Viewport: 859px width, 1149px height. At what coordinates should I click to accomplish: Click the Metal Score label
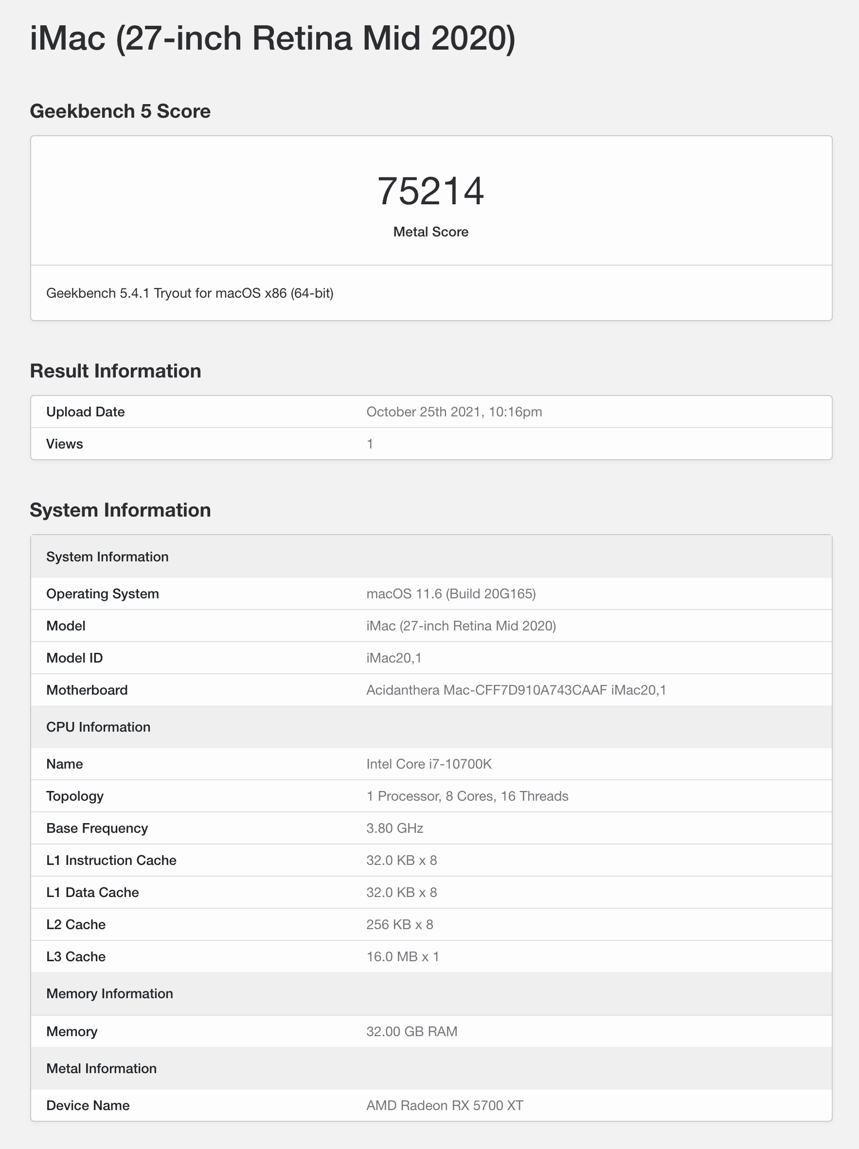pyautogui.click(x=430, y=232)
